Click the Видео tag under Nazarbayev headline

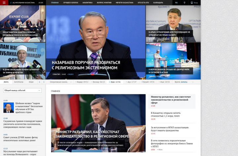[x=70, y=74]
